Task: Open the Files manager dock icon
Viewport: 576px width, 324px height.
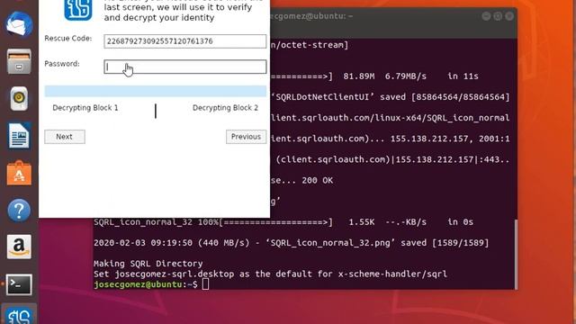Action: tap(19, 61)
